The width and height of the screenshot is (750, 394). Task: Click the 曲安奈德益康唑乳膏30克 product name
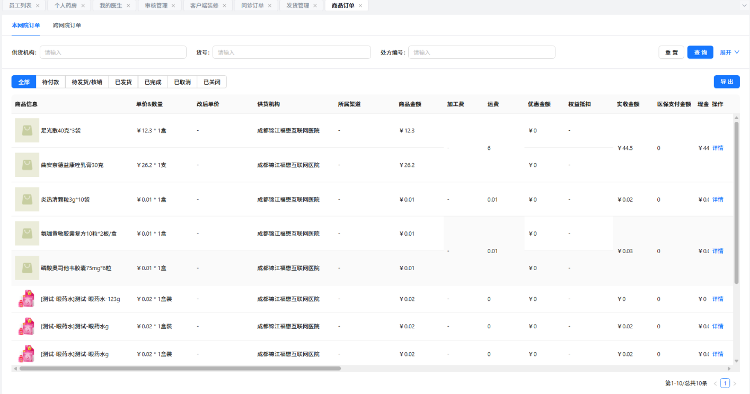click(x=72, y=165)
